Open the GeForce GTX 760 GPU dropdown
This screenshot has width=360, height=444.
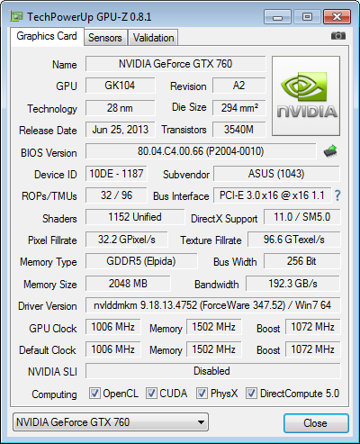pyautogui.click(x=111, y=422)
